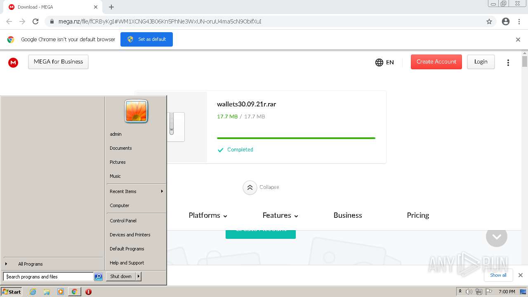Click the system clock 7:00 PM
Screen dimensions: 528x297
click(x=507, y=292)
